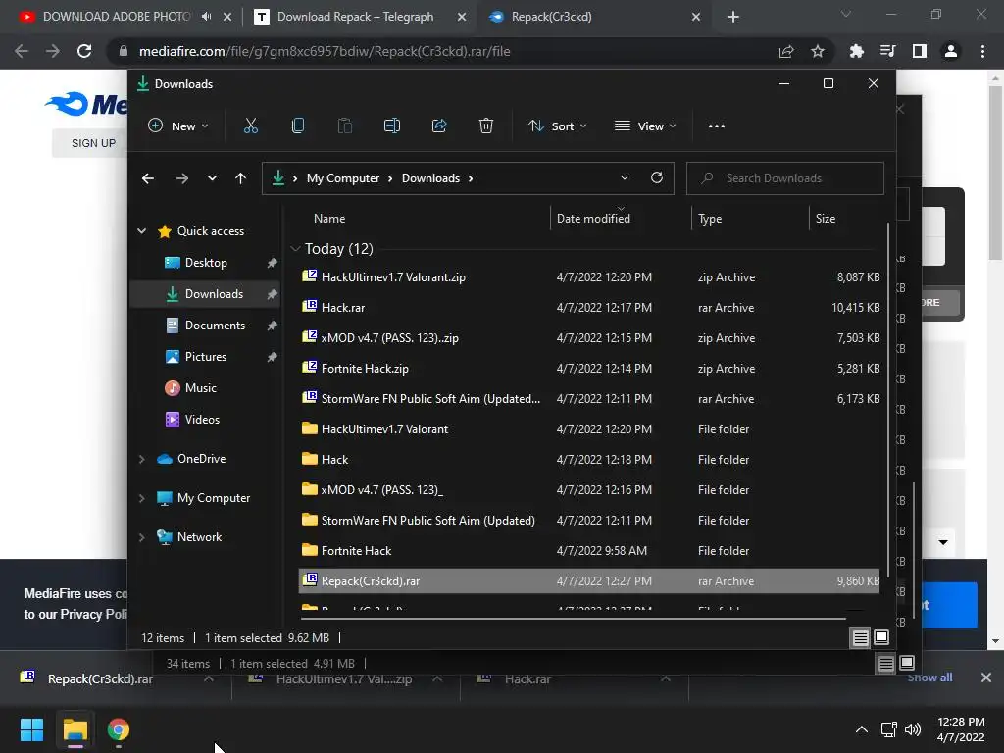This screenshot has height=753, width=1004.
Task: Show hidden system tray icons
Action: (x=862, y=729)
